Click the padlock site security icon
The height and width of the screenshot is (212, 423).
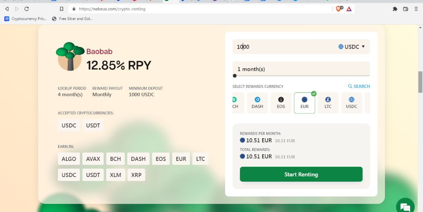(74, 9)
